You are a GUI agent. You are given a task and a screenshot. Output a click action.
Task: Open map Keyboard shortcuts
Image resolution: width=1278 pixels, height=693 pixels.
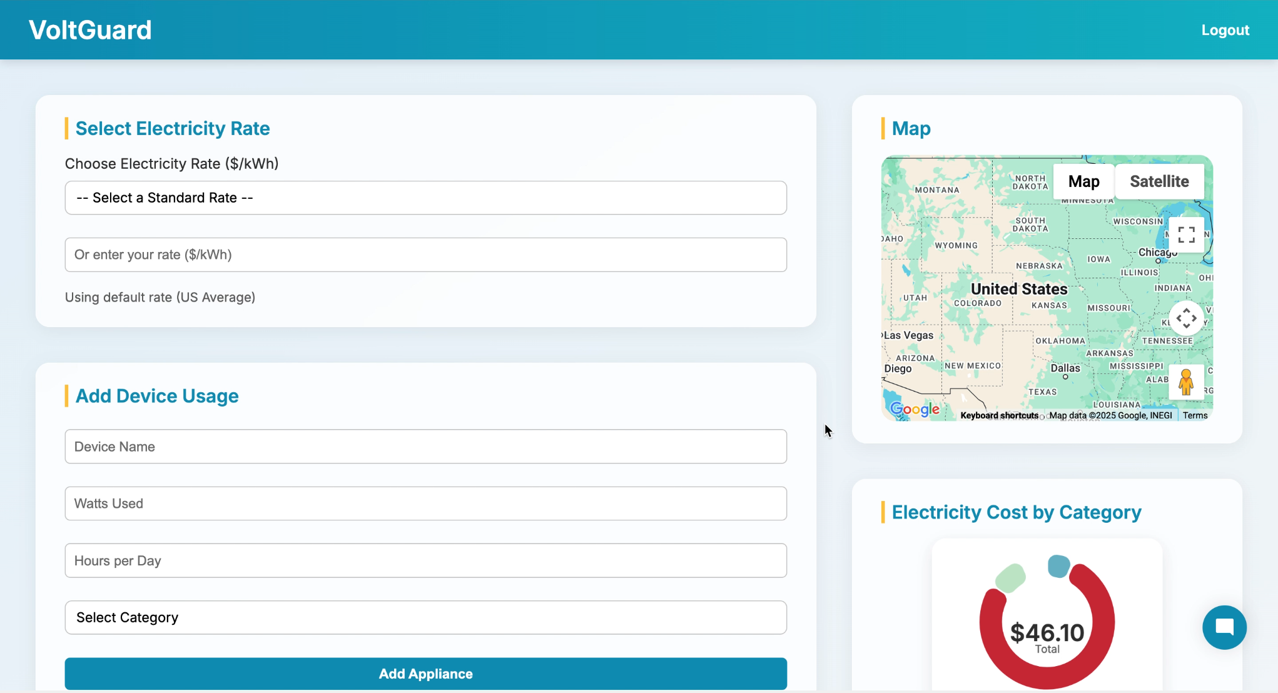[x=999, y=415]
